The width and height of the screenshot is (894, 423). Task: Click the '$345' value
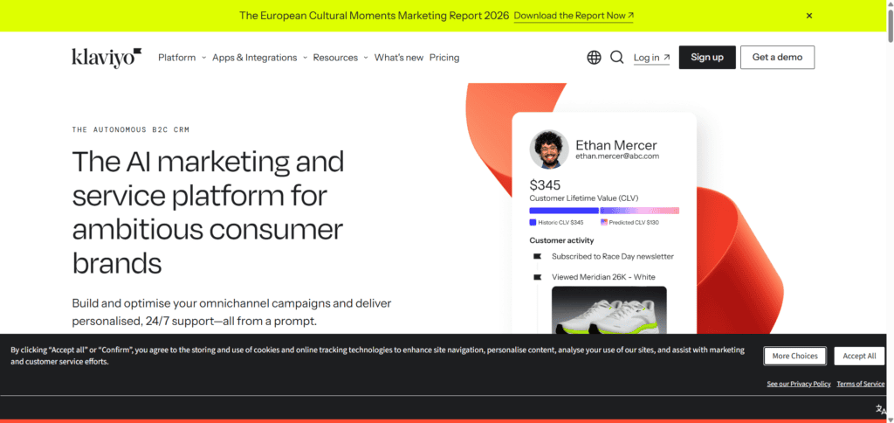(x=545, y=185)
